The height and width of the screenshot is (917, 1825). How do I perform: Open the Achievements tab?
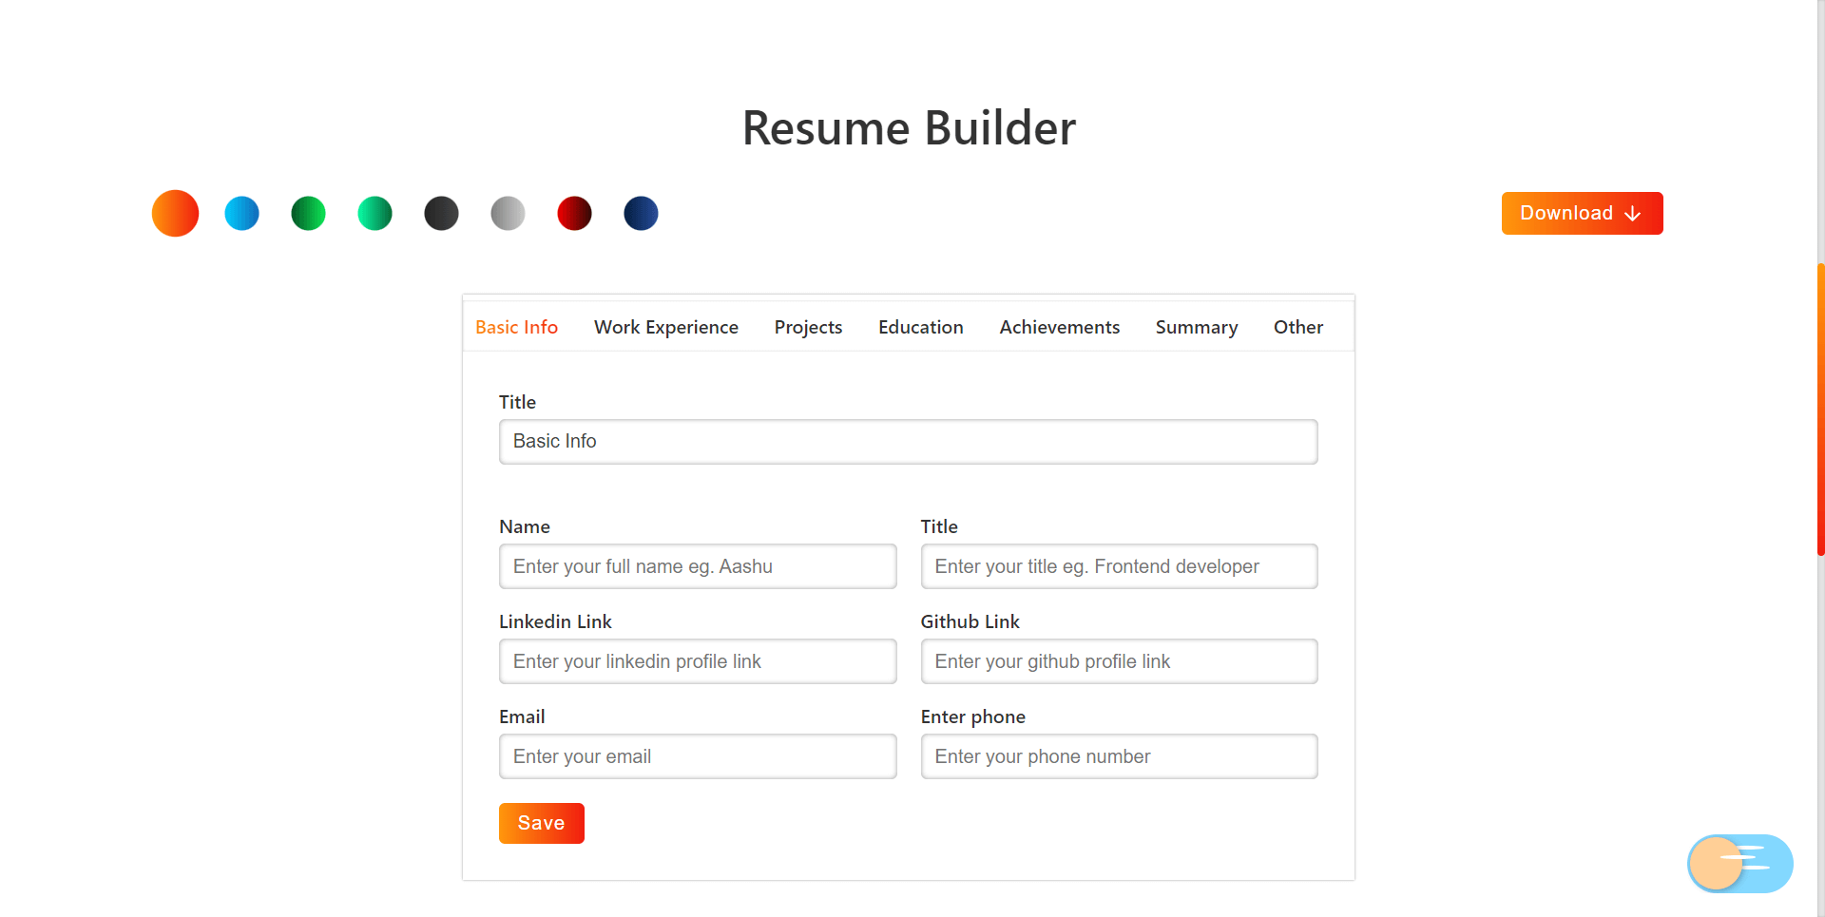1059,327
